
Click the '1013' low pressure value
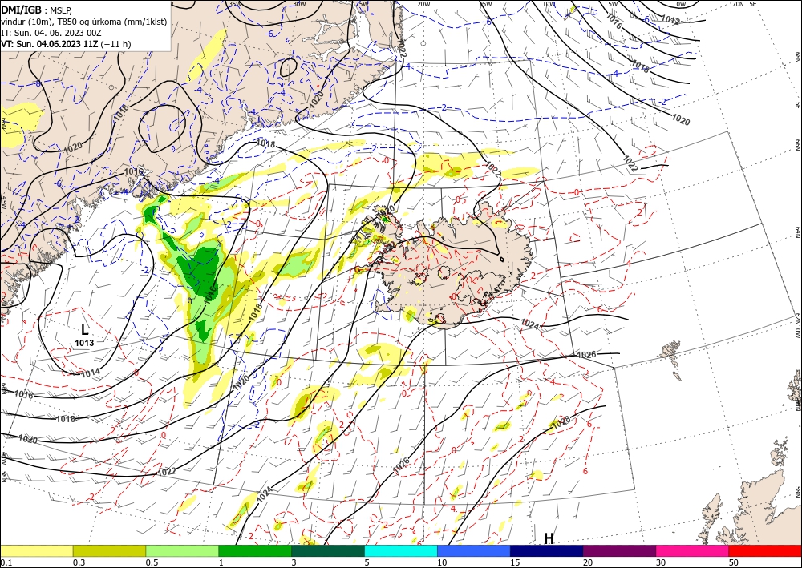[x=84, y=343]
